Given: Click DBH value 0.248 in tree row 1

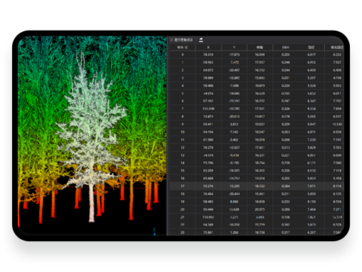Looking at the screenshot, I should (286, 62).
